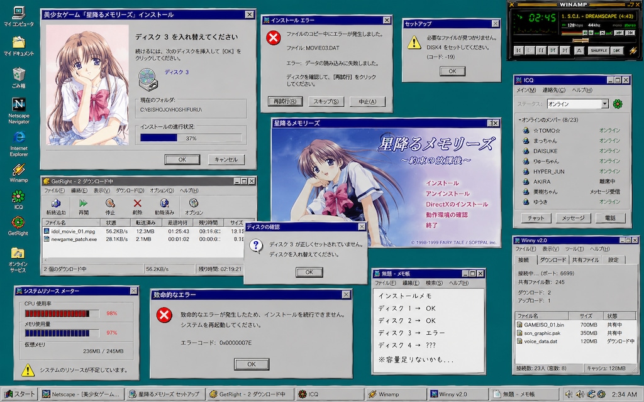Open the マイ コンピュータ desktop icon
Image resolution: width=644 pixels, height=402 pixels.
[18, 13]
